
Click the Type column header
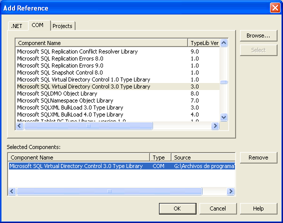[x=160, y=157]
